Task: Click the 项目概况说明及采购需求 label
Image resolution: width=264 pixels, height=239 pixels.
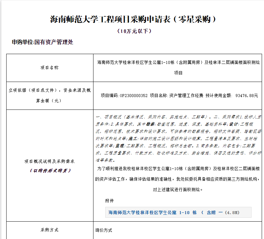Action: tap(50, 161)
